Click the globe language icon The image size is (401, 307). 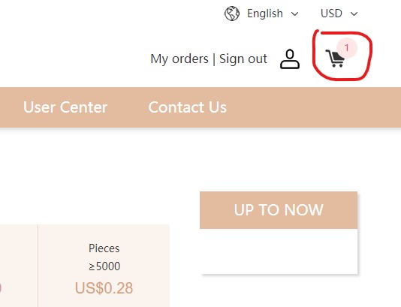point(232,14)
